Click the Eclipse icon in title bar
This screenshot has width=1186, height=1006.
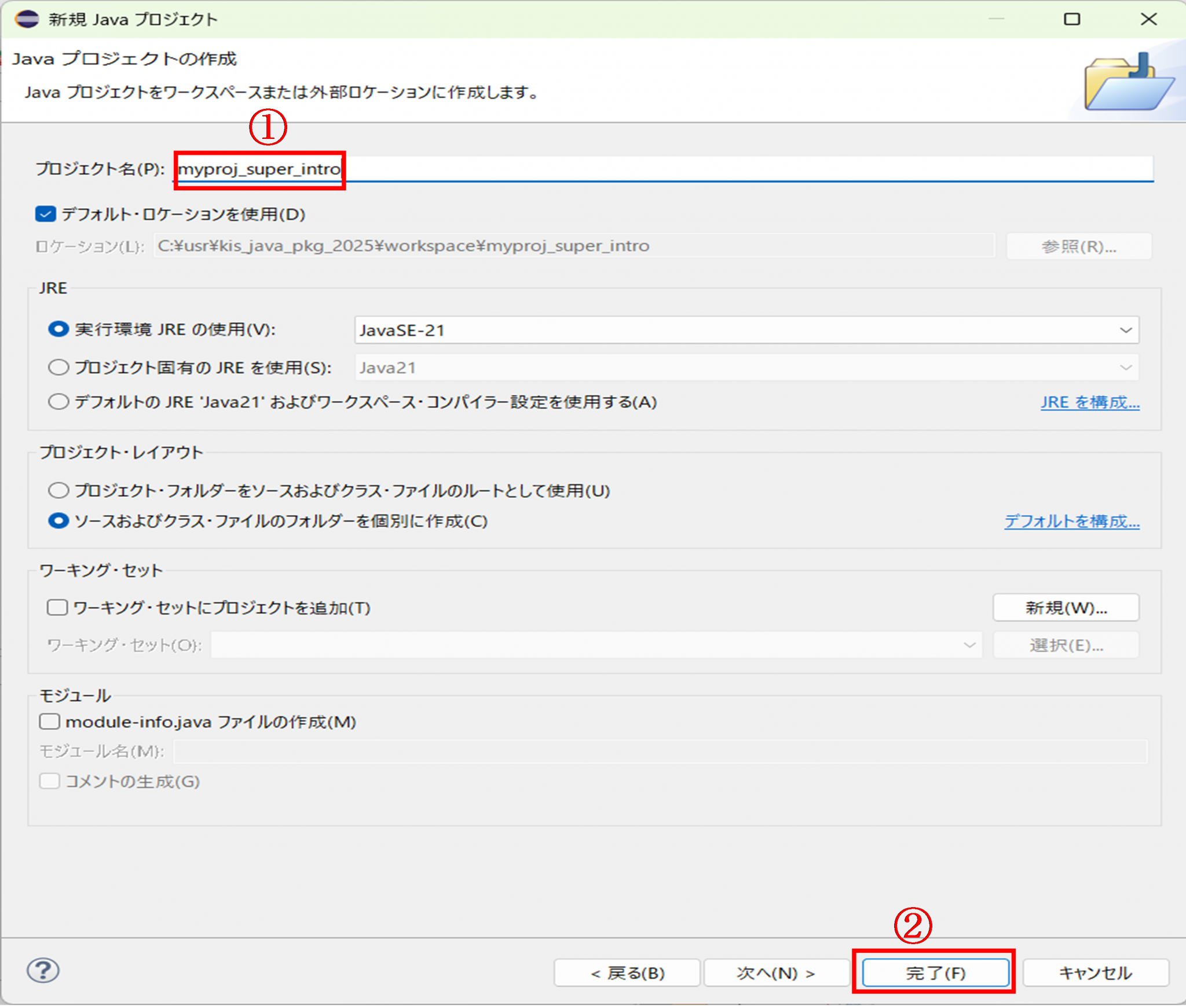click(27, 19)
